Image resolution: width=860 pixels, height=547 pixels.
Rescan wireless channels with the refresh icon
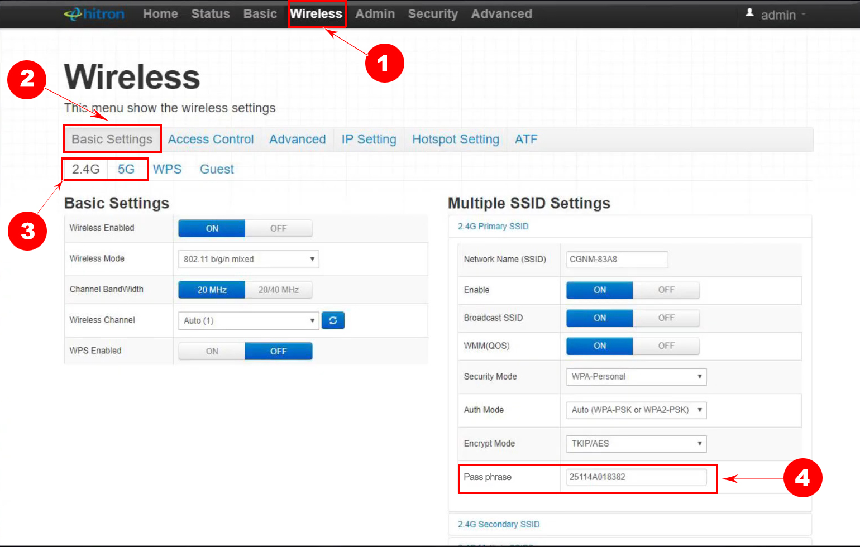[x=333, y=320]
